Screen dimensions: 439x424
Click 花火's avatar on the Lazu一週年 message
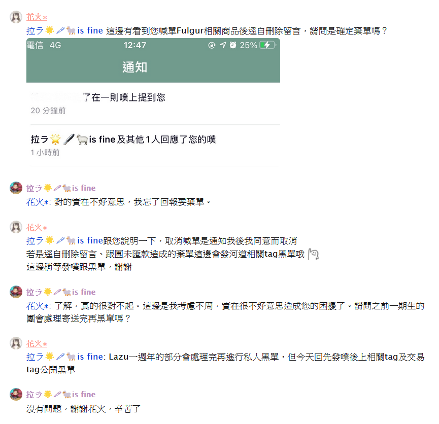[x=16, y=343]
